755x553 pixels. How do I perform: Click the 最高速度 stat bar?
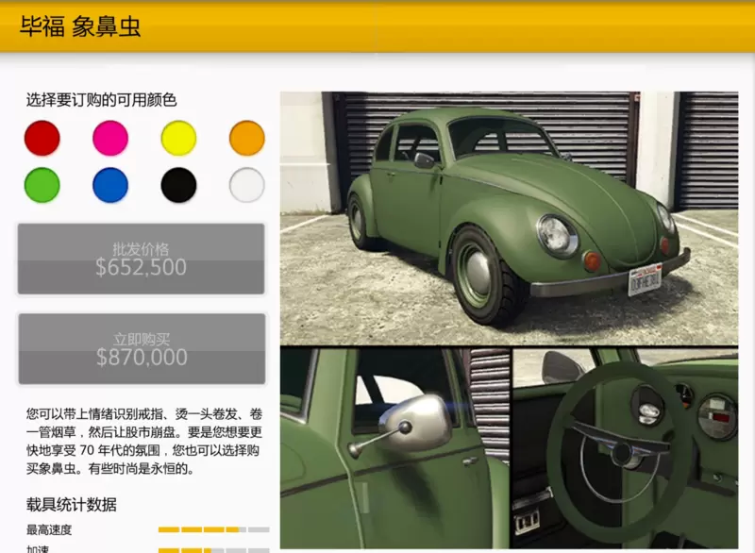click(214, 529)
